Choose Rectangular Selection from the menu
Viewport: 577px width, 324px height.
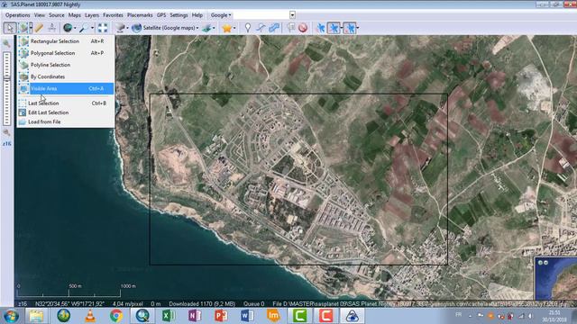[x=66, y=41]
